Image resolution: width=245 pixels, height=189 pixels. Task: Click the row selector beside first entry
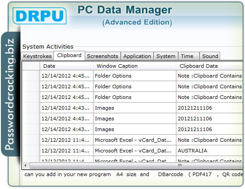[31, 76]
